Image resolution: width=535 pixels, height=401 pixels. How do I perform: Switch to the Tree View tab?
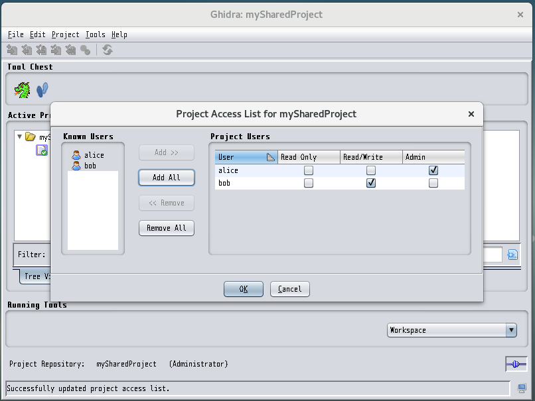(35, 276)
